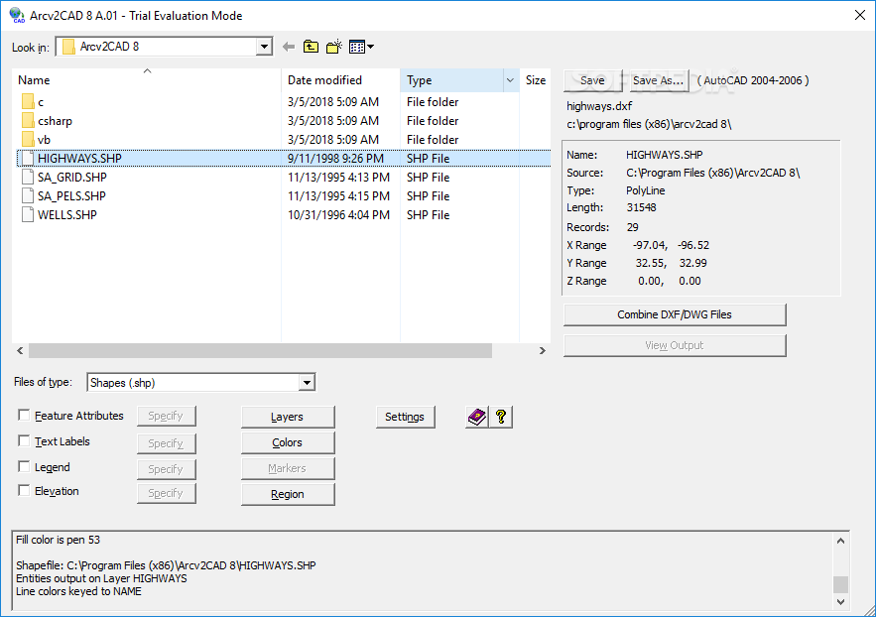Select the vb folder icon
The height and width of the screenshot is (617, 876).
[x=28, y=139]
